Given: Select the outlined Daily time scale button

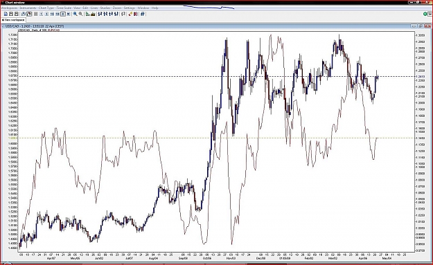Looking at the screenshot, I should coord(63,14).
